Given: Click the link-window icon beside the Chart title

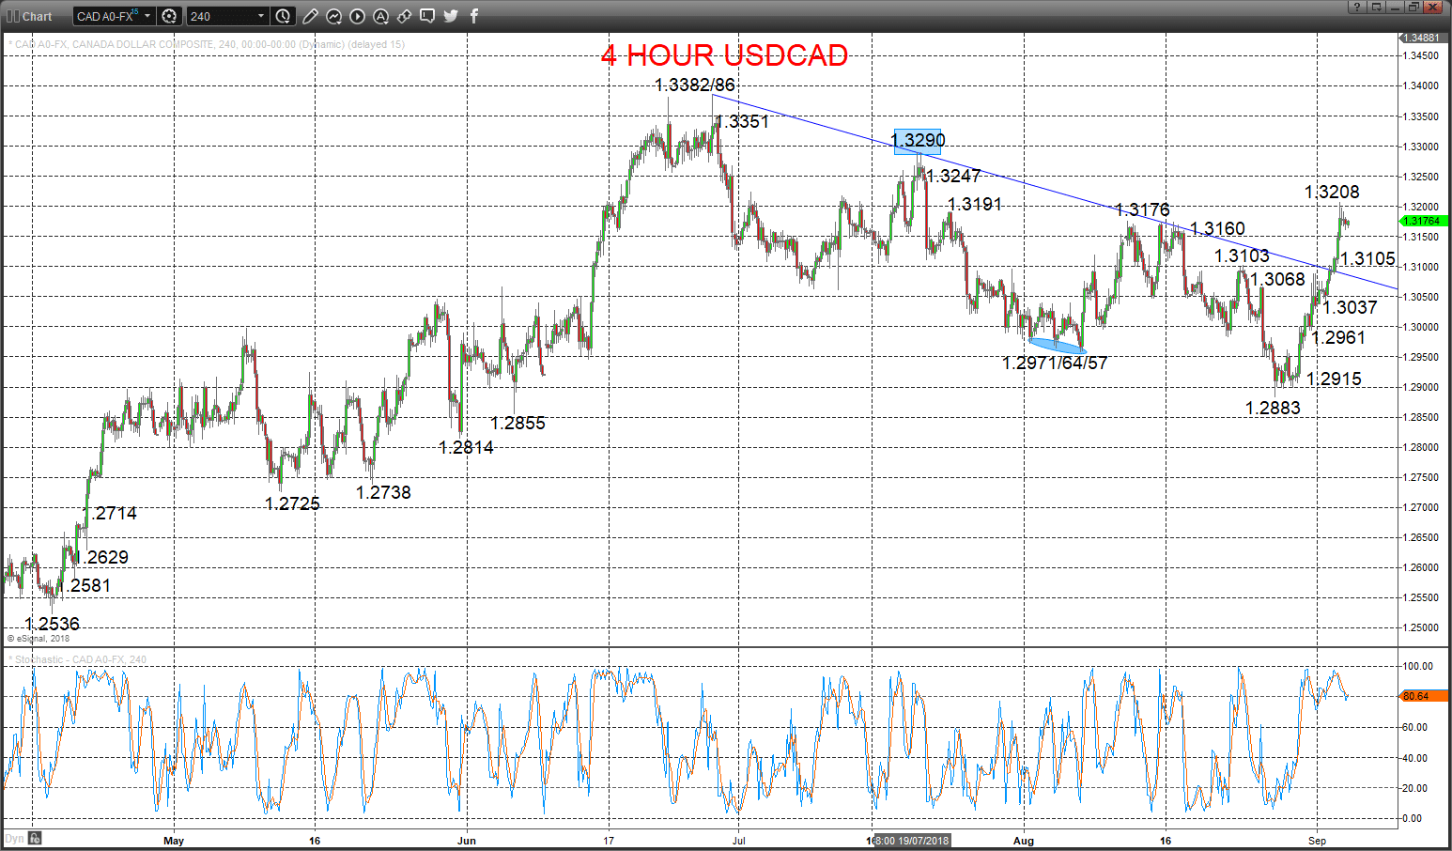Looking at the screenshot, I should 12,16.
